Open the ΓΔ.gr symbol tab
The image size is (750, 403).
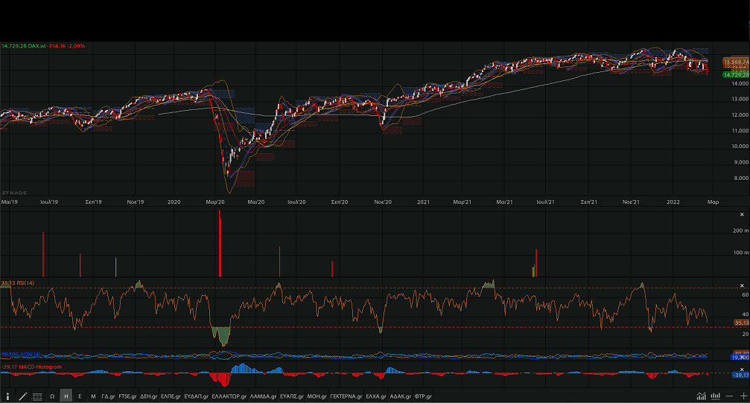(108, 396)
